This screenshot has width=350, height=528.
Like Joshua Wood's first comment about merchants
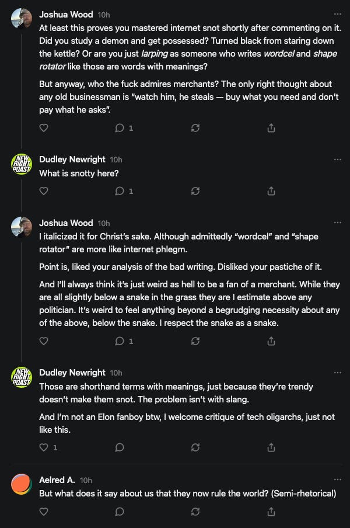[44, 128]
